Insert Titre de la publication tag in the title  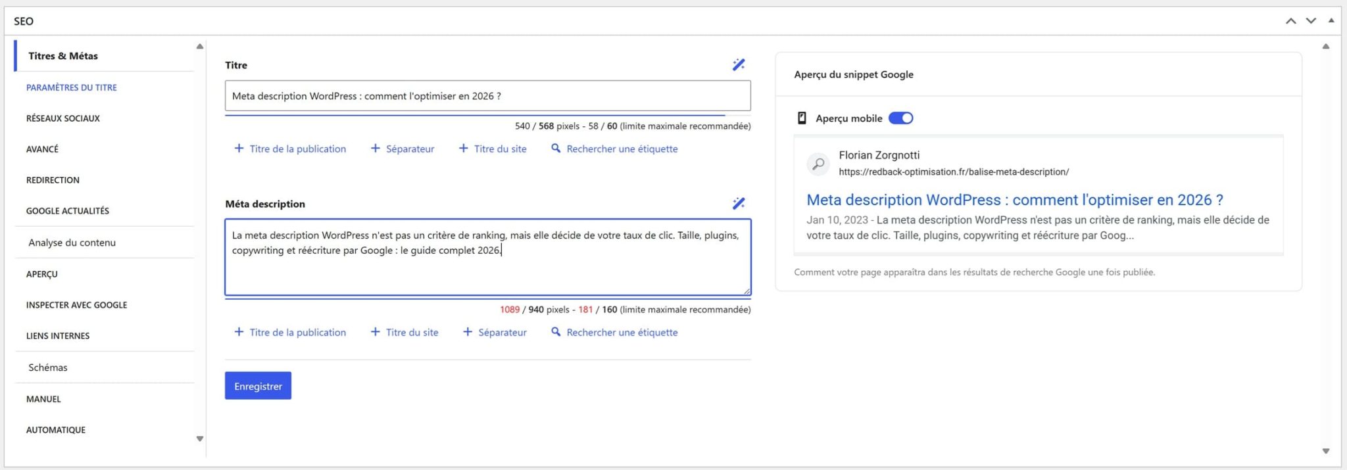click(x=290, y=149)
